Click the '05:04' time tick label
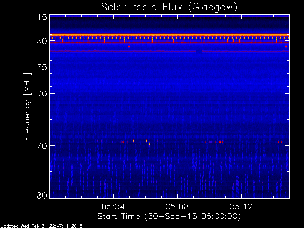This screenshot has width=304, height=228. 113,207
